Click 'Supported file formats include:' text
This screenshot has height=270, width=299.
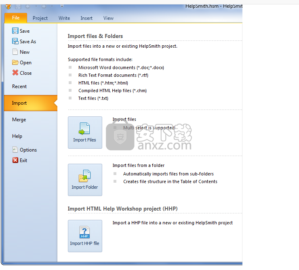(x=100, y=59)
